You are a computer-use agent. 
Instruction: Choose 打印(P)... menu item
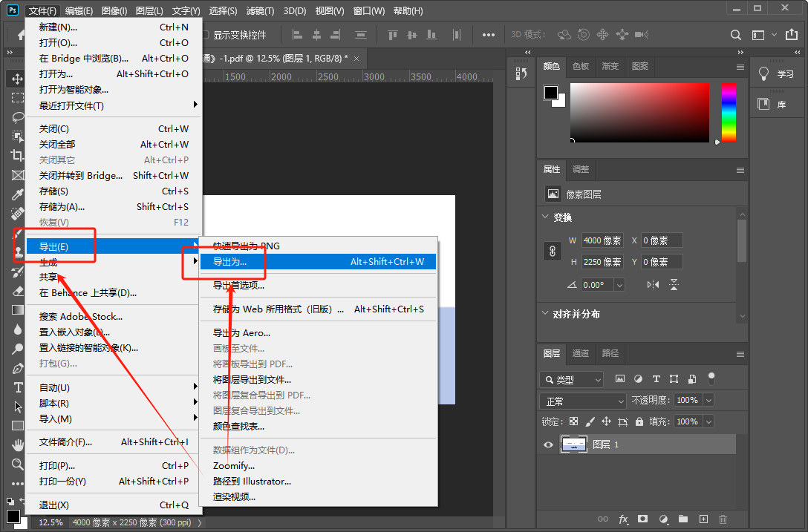(x=114, y=465)
